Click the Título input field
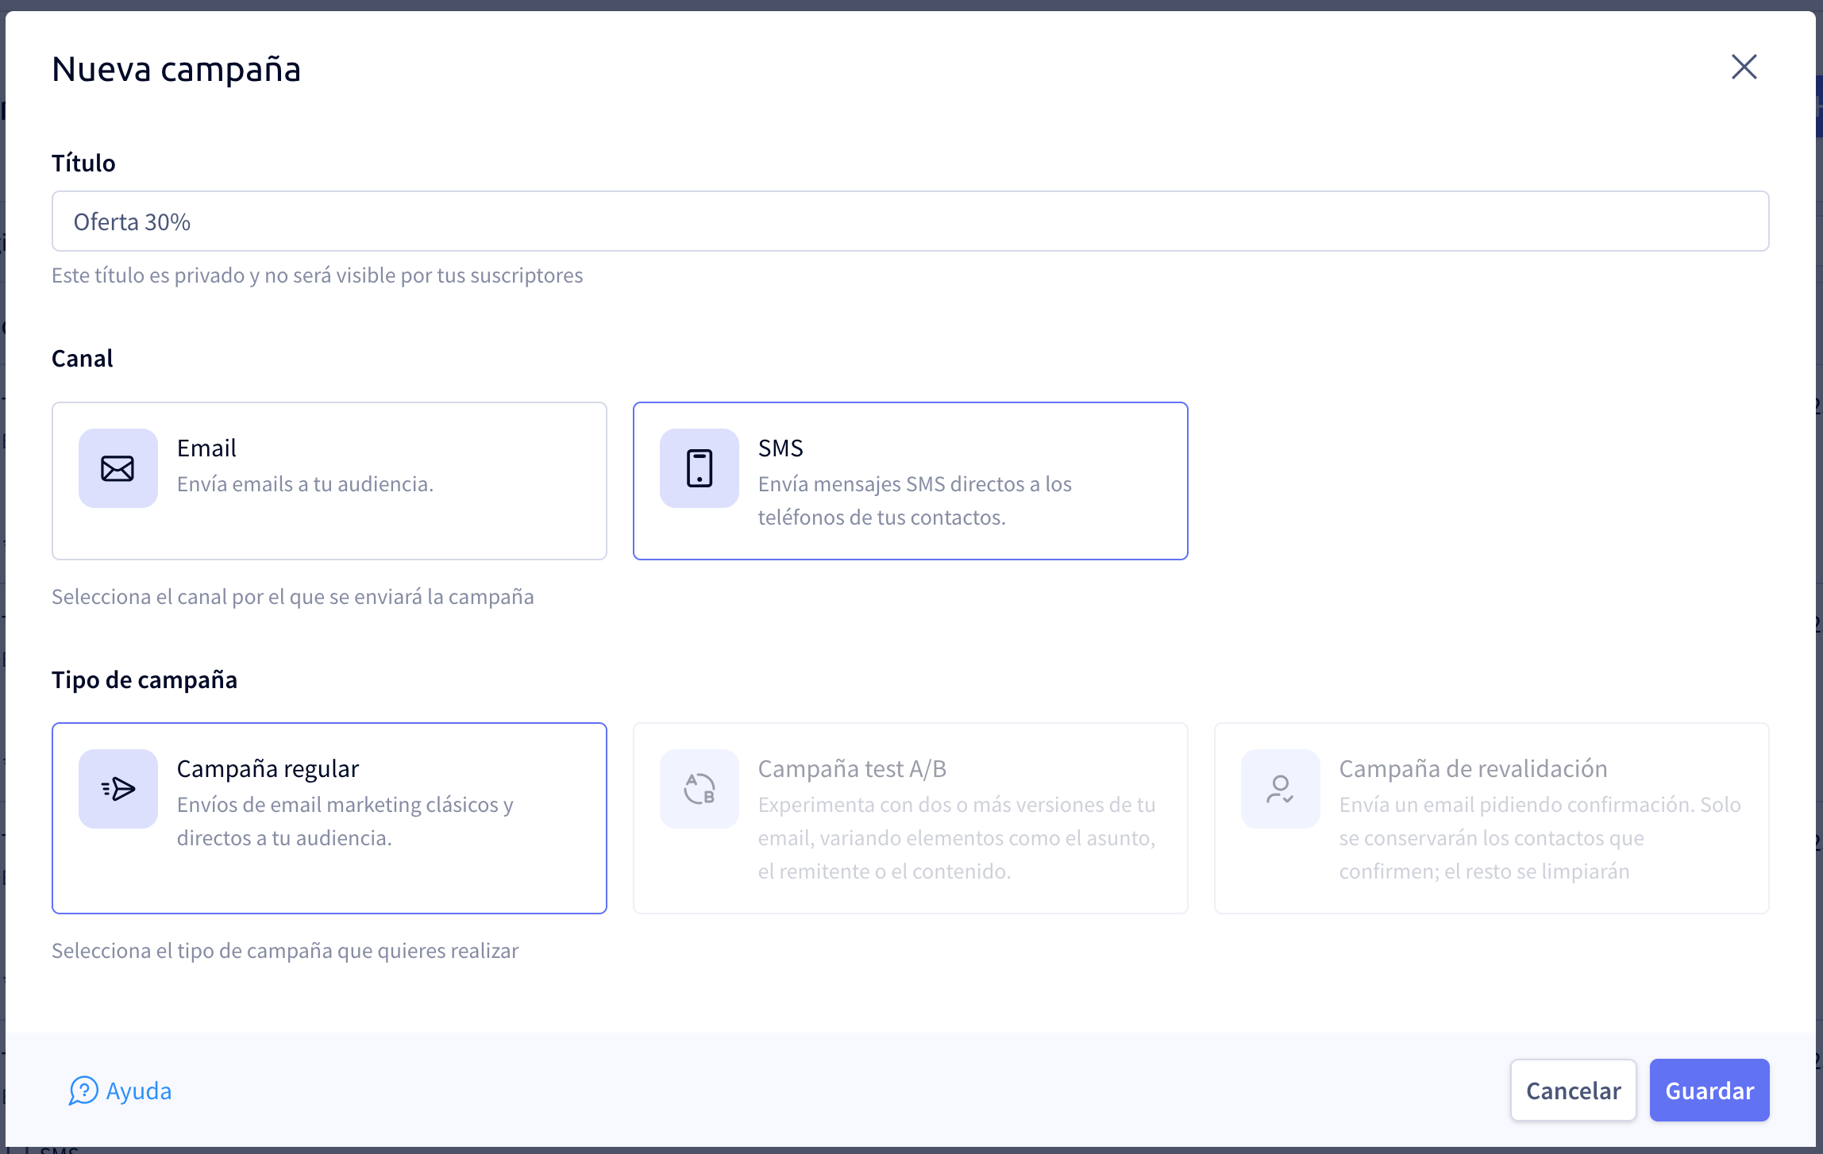The width and height of the screenshot is (1823, 1154). click(x=910, y=221)
